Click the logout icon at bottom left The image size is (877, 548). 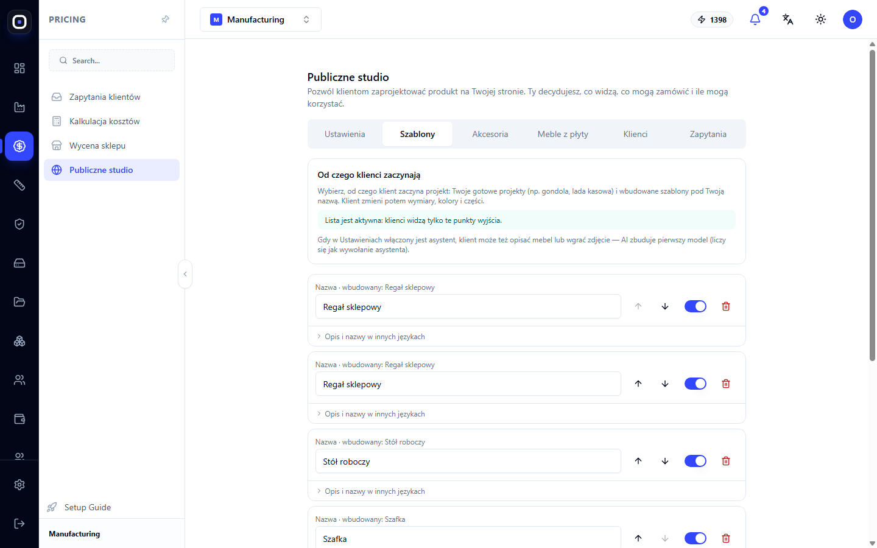click(x=19, y=524)
